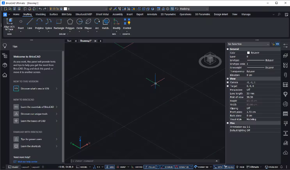Toggle POLAR tracking in status bar
Screen dimensions: 290x170
click(x=150, y=167)
